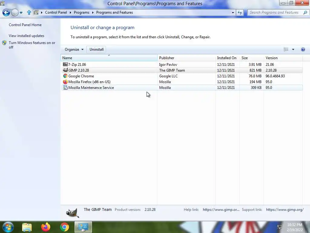Select the GIMP 2.10.28 entry

(x=182, y=70)
